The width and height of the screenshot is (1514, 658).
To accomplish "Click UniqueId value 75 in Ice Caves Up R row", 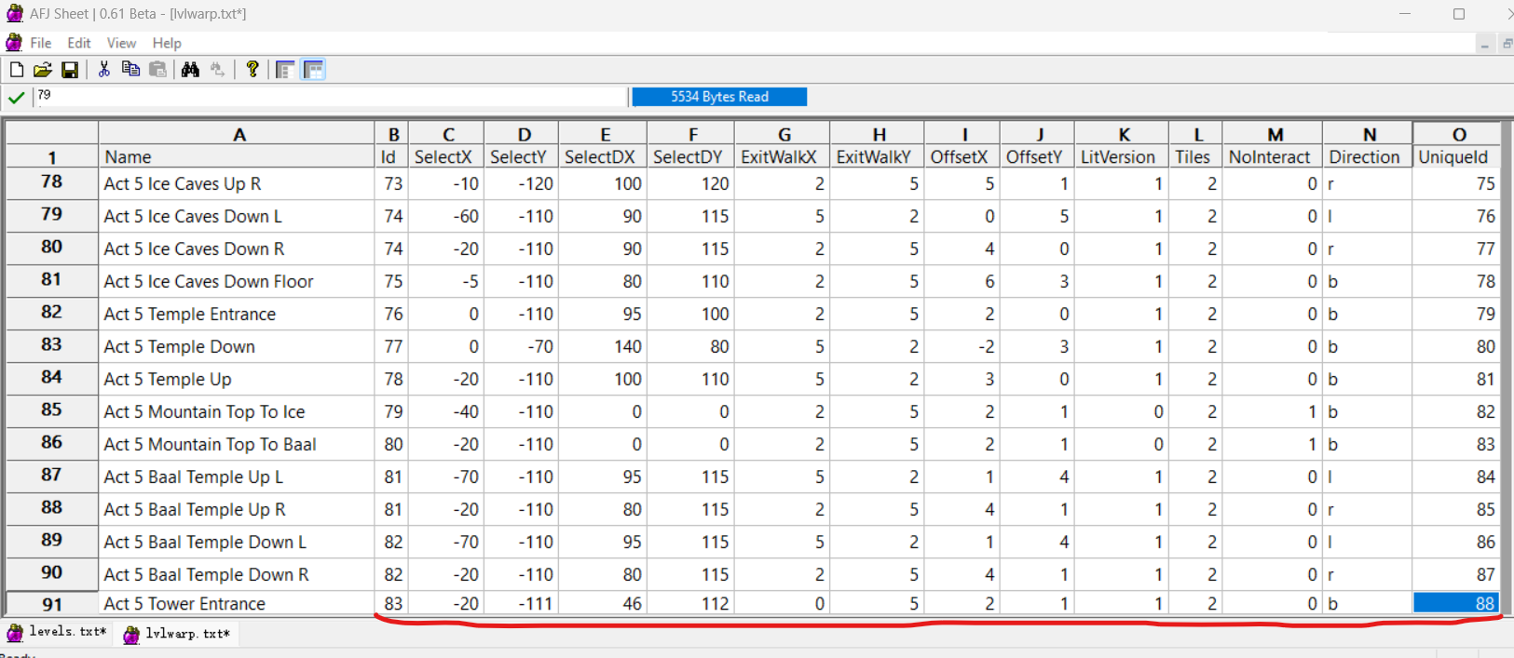I will pos(1457,183).
